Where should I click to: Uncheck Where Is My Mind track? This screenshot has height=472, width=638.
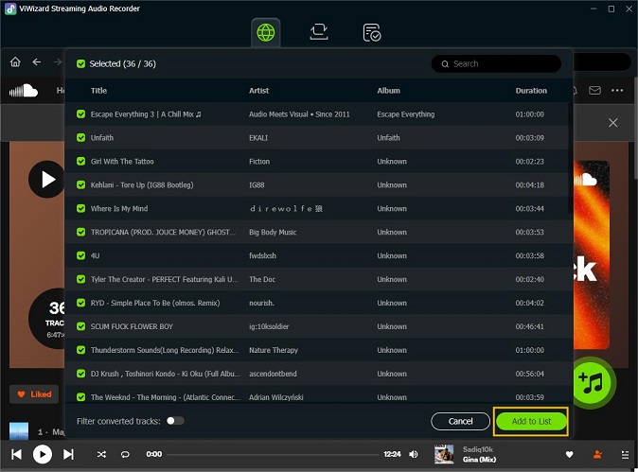(81, 208)
